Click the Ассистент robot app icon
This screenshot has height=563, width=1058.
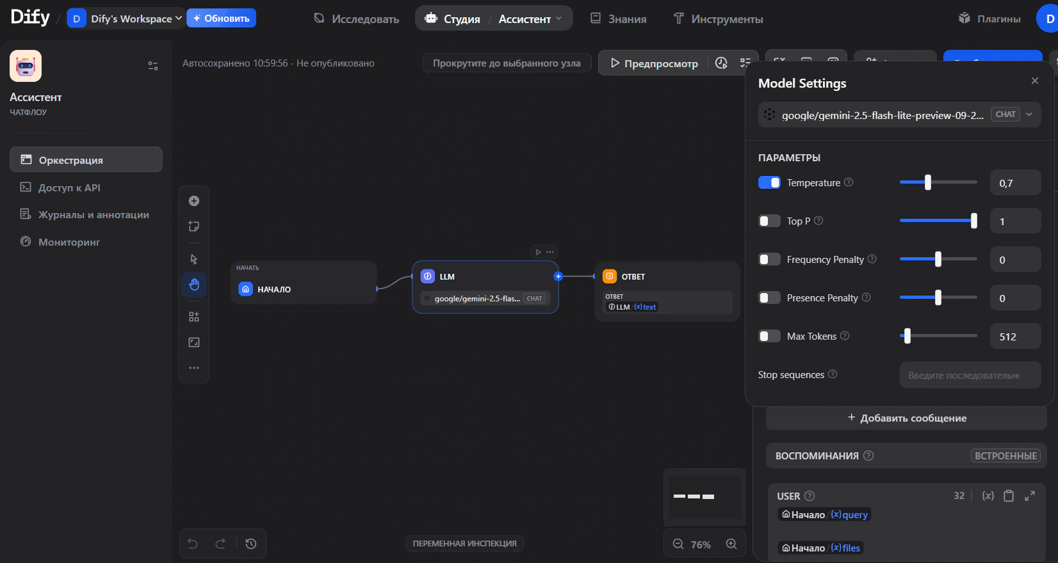(x=26, y=66)
